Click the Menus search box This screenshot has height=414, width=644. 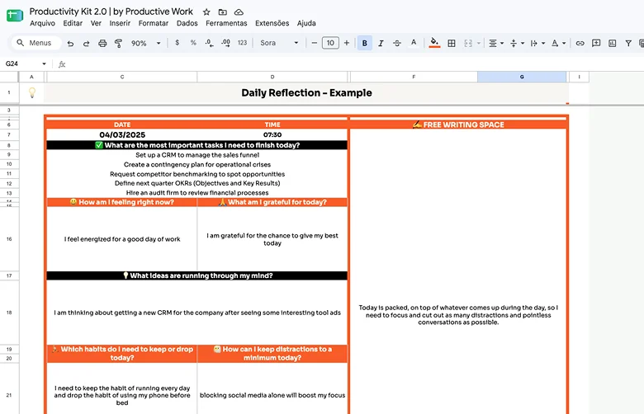(x=37, y=43)
